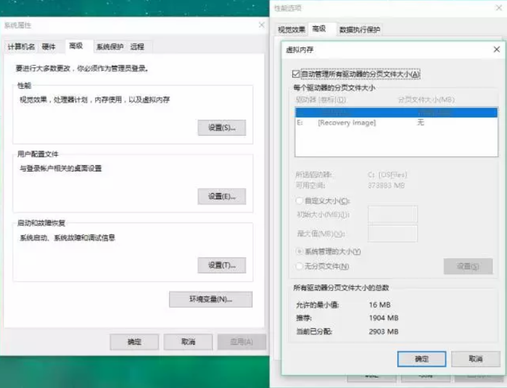Click the 初始大小(MB) input field
Viewport: 507px width, 388px height.
point(392,215)
